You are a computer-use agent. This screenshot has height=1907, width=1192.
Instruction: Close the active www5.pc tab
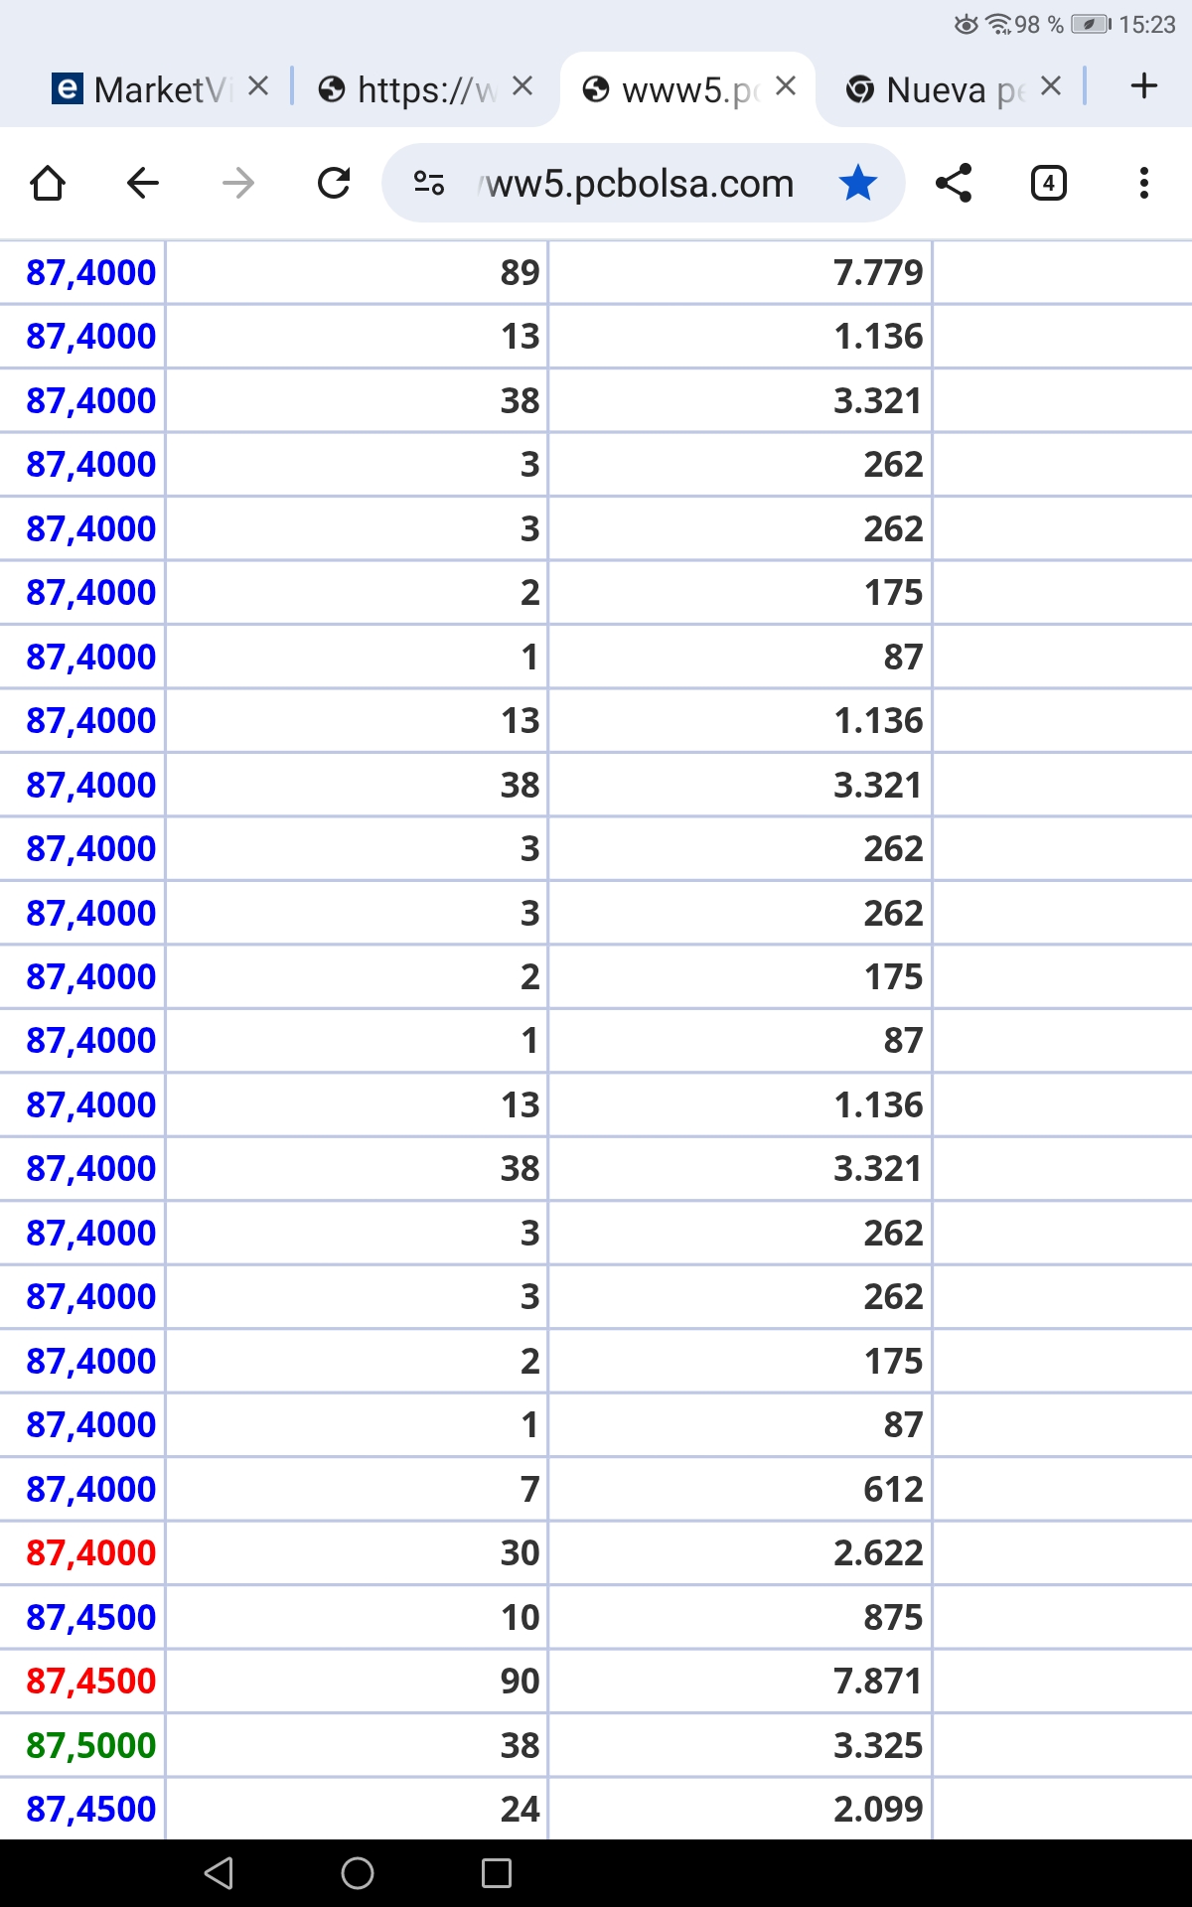click(x=786, y=87)
